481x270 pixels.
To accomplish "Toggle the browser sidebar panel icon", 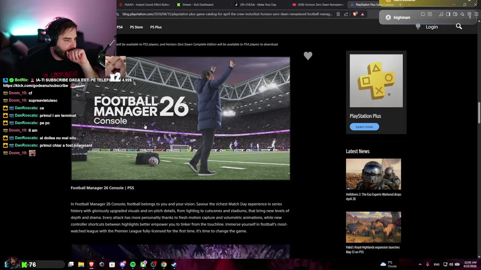I will click(448, 14).
